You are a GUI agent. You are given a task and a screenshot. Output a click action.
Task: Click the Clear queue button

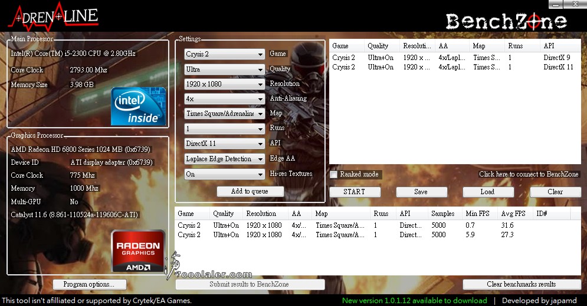[x=556, y=192]
